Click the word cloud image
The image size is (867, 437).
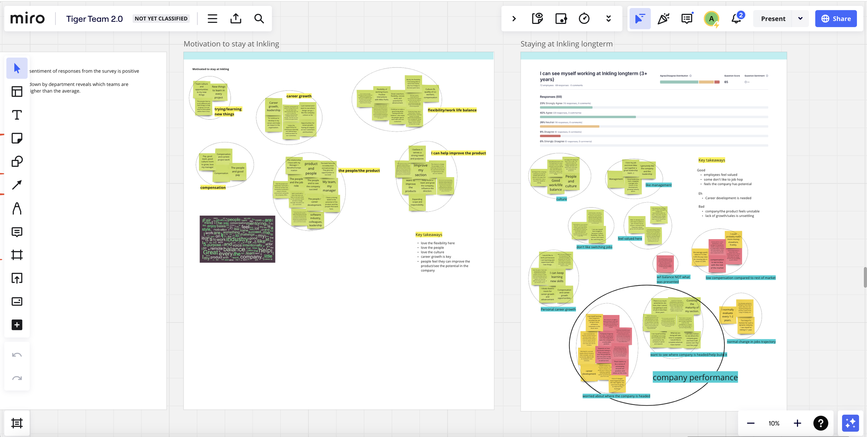click(x=237, y=239)
